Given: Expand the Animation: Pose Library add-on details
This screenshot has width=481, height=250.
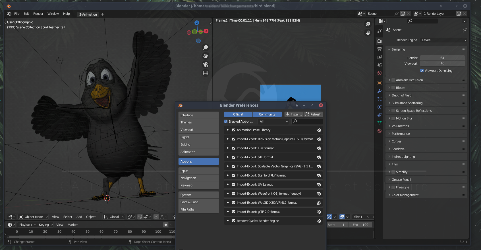Looking at the screenshot, I should (228, 130).
